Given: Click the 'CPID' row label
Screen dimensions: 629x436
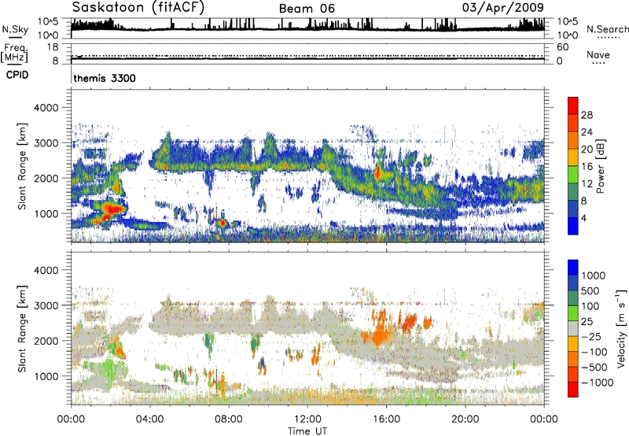Looking at the screenshot, I should tap(17, 75).
